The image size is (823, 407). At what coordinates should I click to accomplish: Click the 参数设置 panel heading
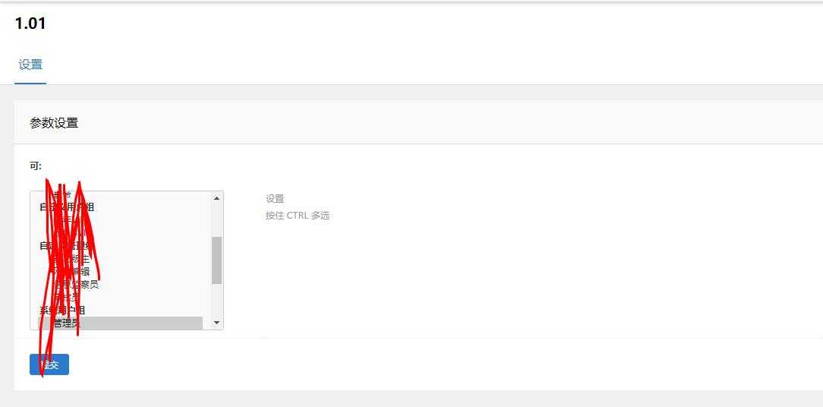click(54, 123)
